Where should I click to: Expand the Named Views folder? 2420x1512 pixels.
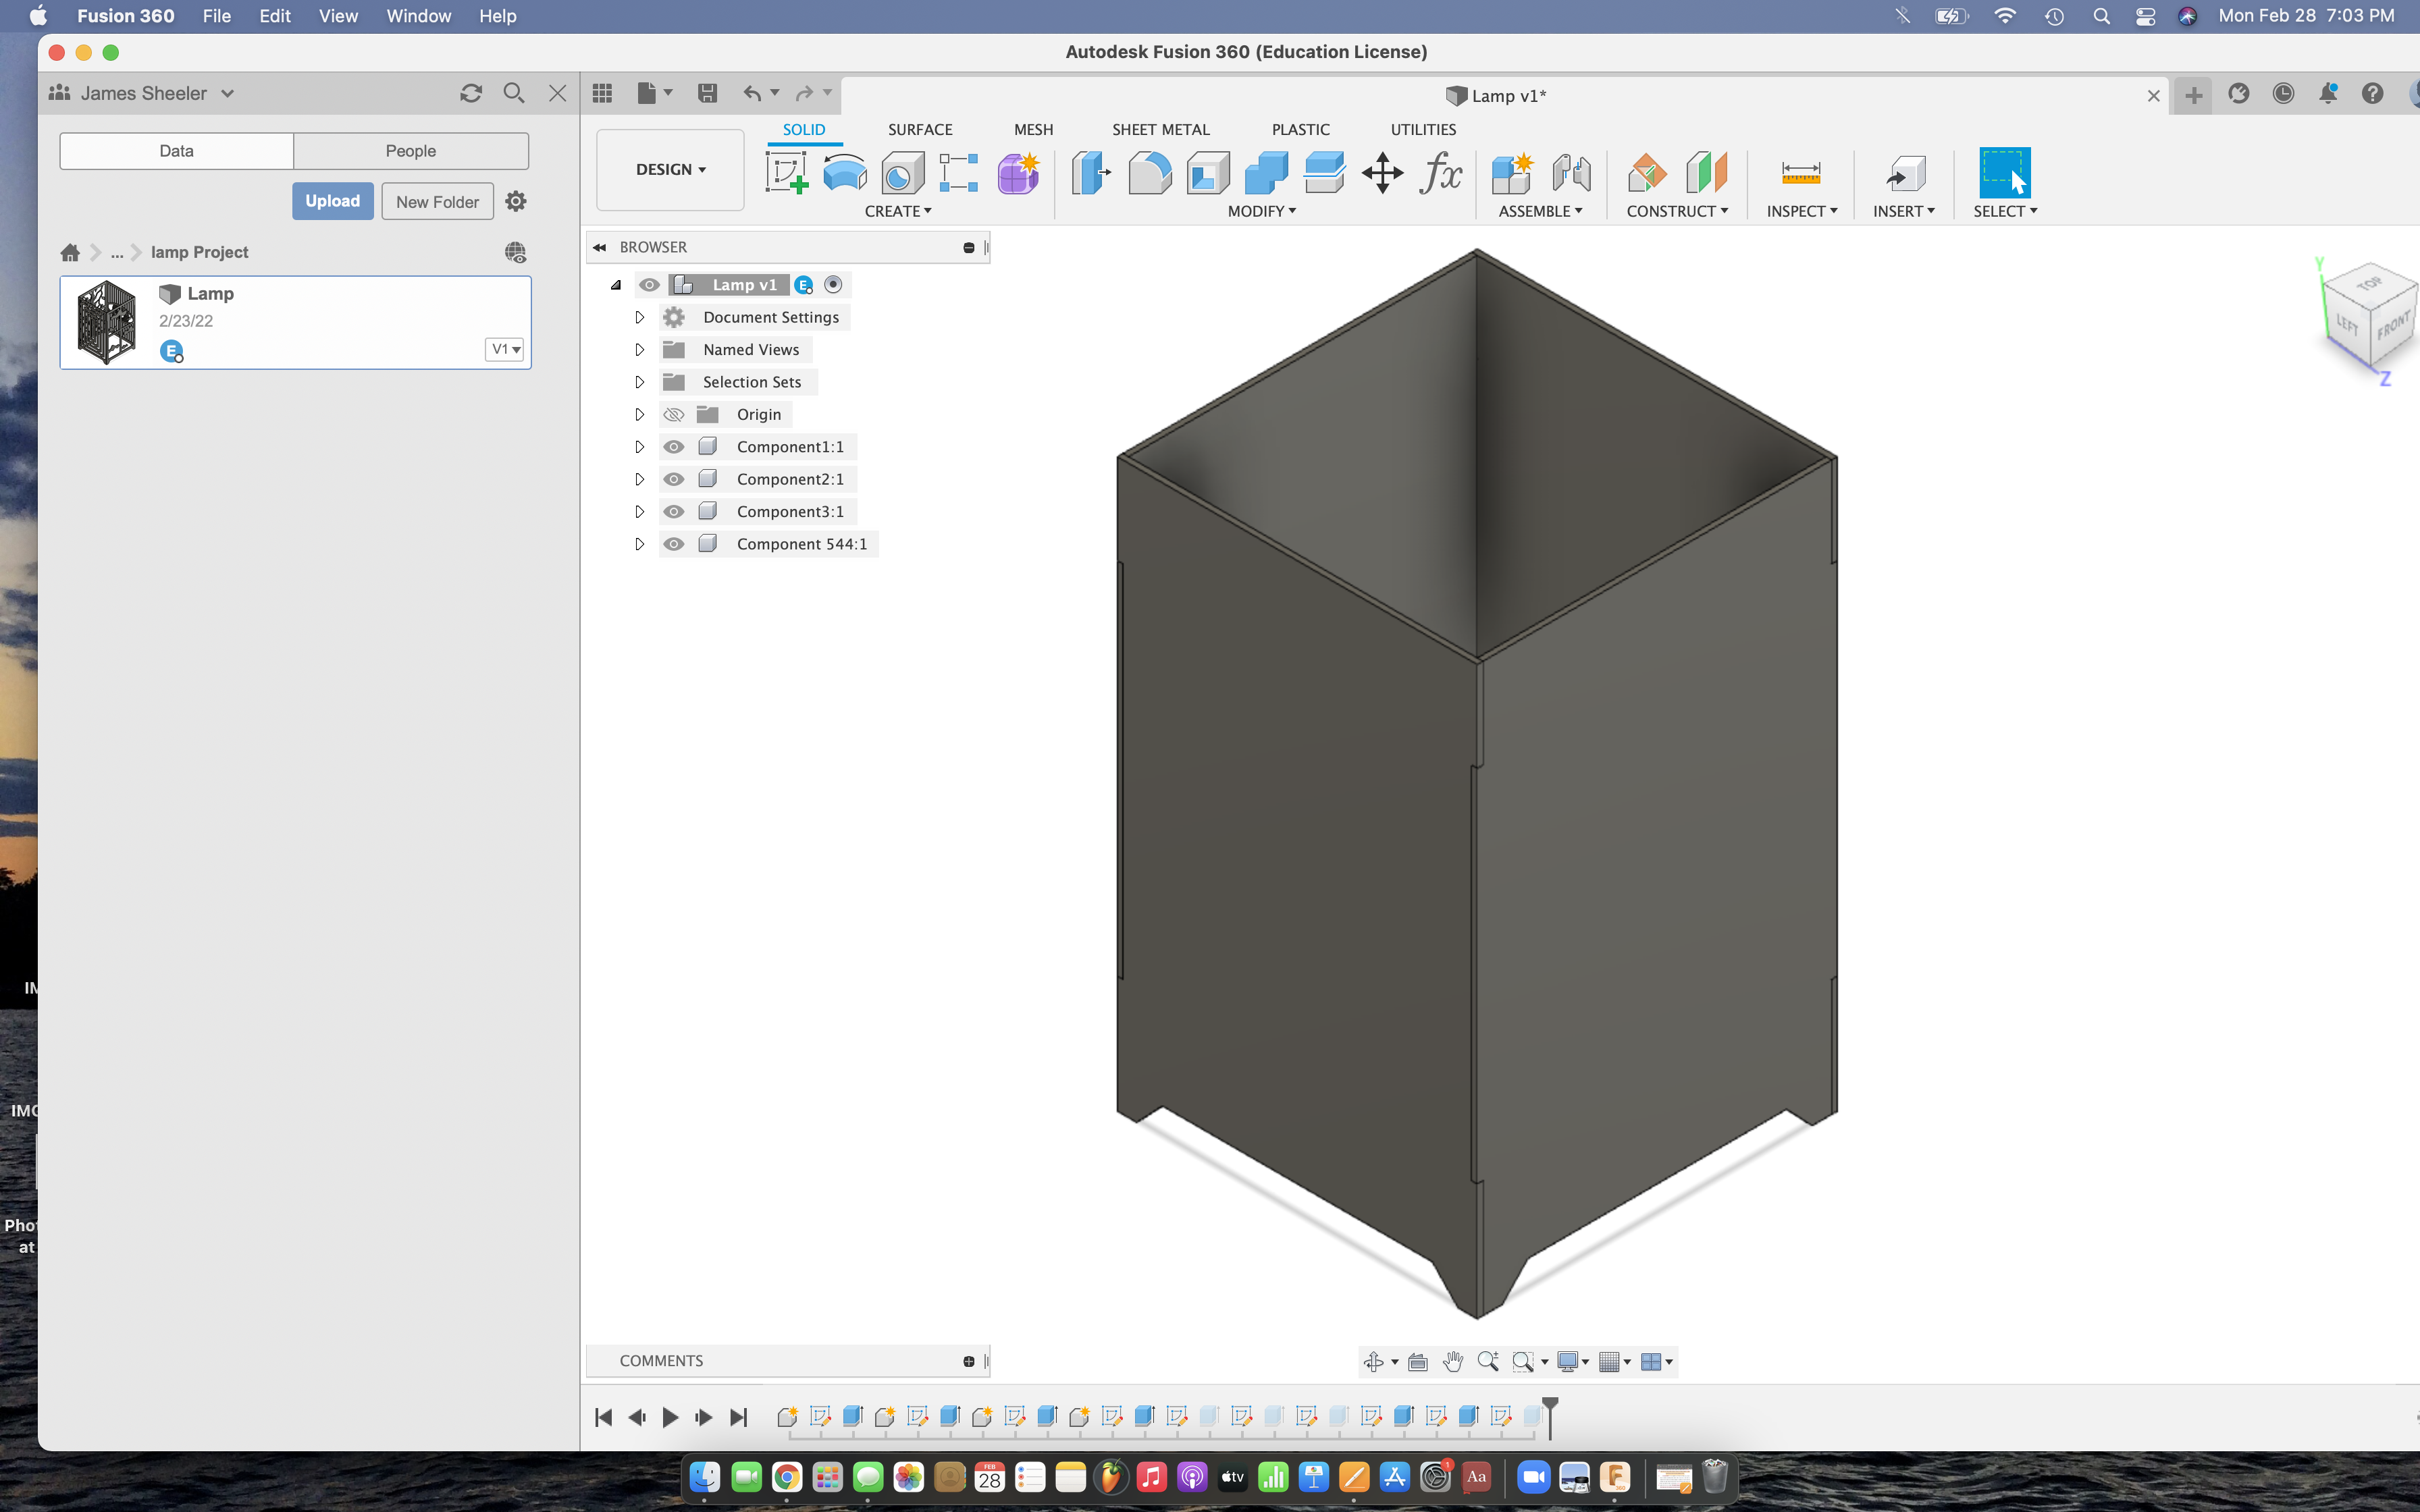pyautogui.click(x=640, y=349)
